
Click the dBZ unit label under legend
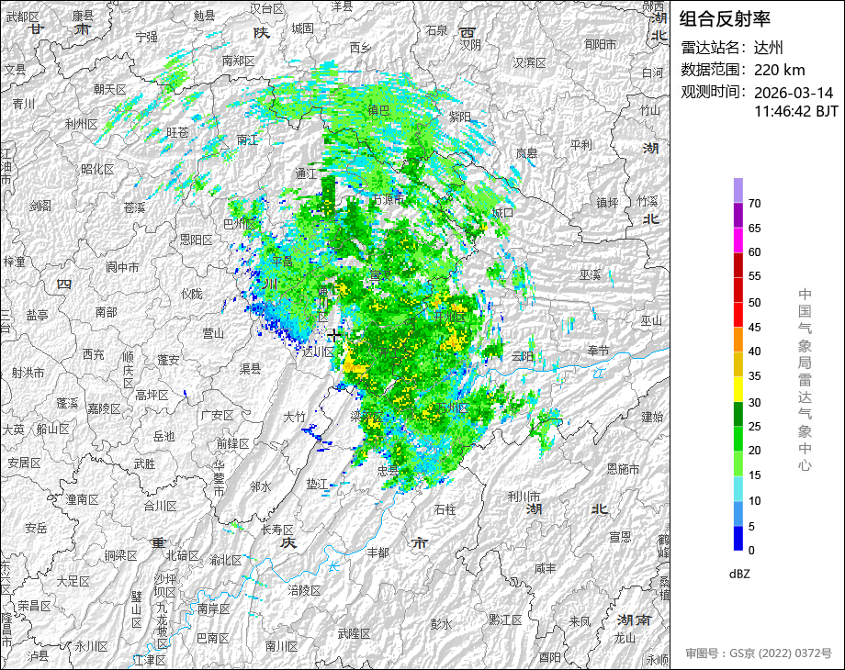(x=739, y=575)
